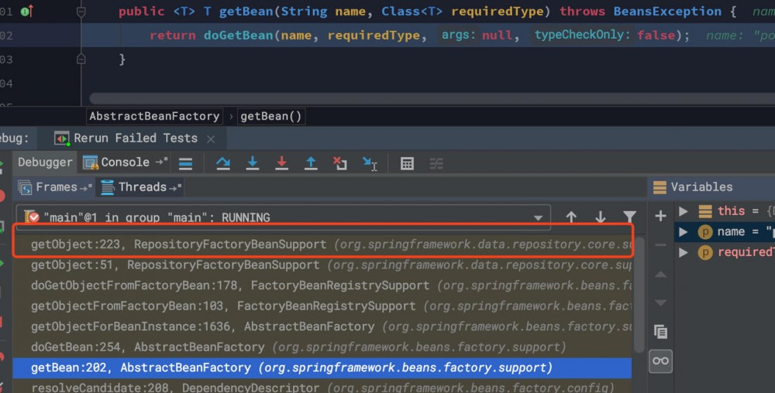
Task: Switch to Debugger tab
Action: tap(45, 162)
